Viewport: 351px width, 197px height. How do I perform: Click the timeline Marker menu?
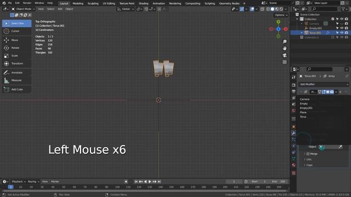pyautogui.click(x=55, y=182)
